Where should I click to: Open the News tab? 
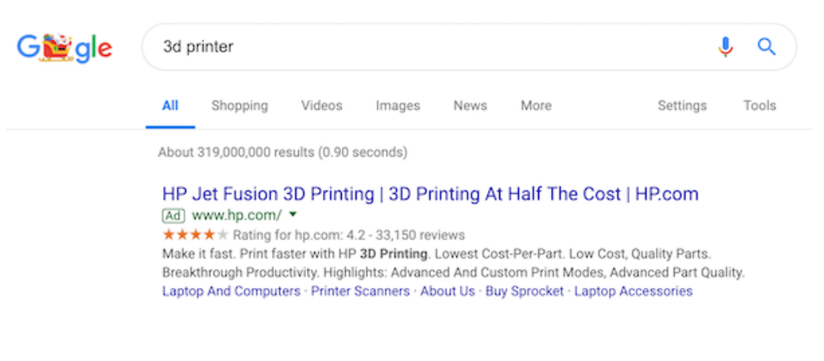[470, 105]
